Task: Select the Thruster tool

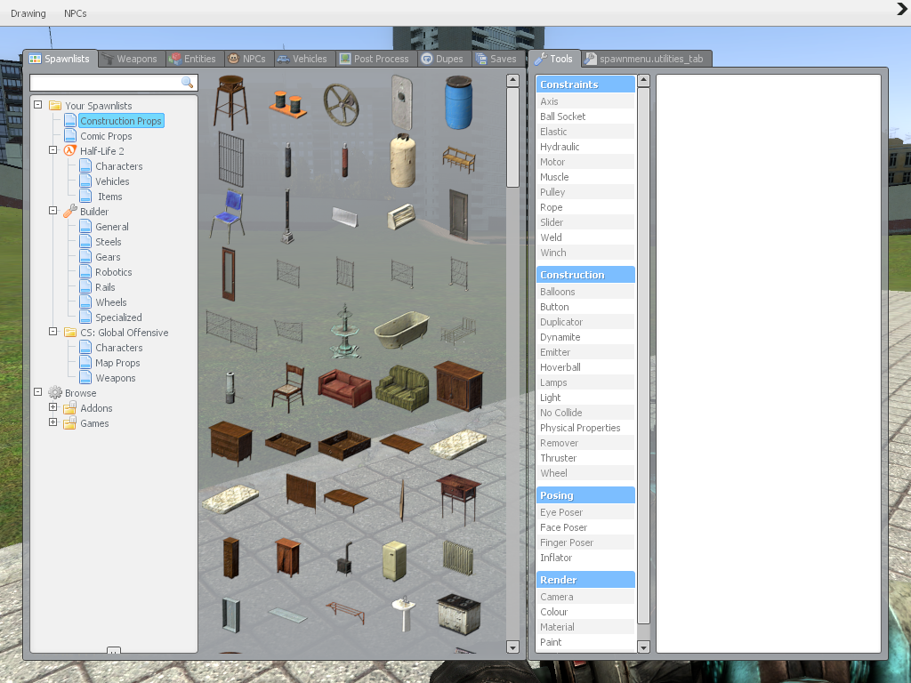Action: pyautogui.click(x=585, y=458)
